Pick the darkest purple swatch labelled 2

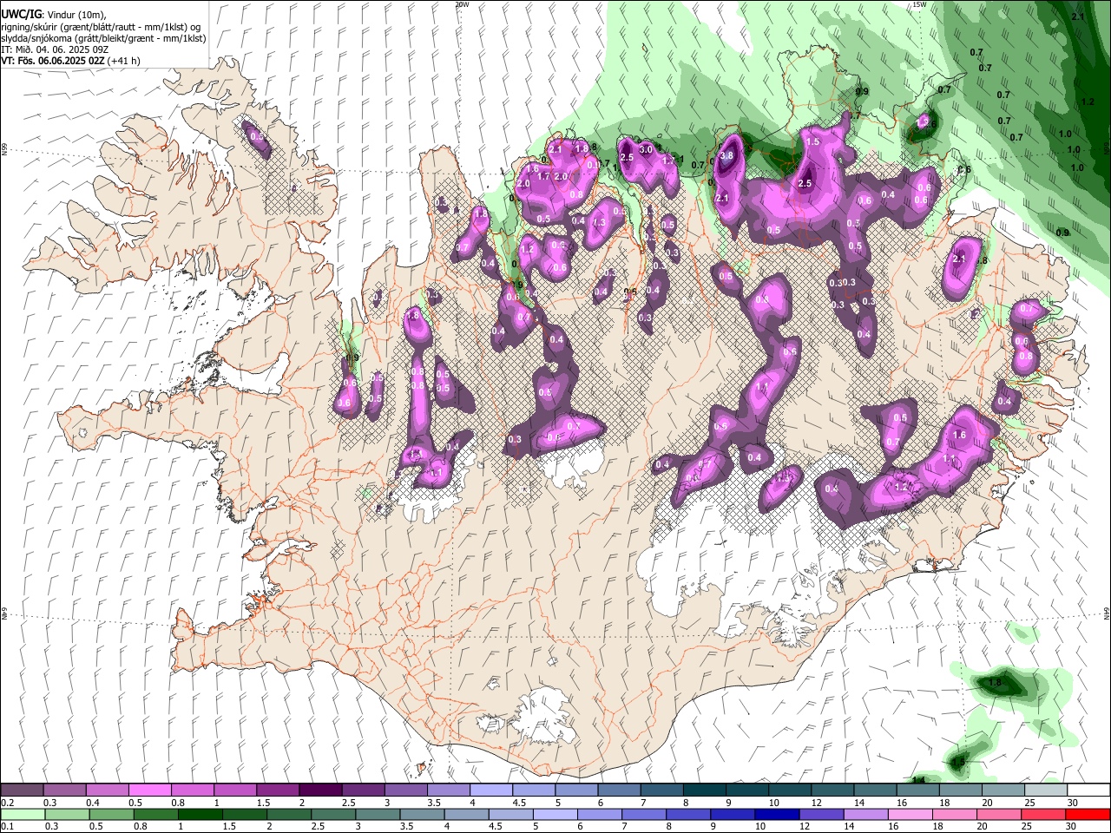point(319,790)
